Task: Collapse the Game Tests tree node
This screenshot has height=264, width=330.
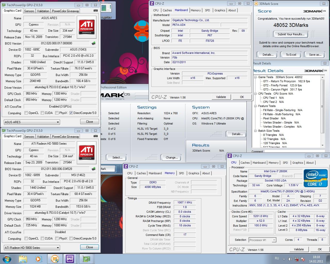Action: [255, 77]
